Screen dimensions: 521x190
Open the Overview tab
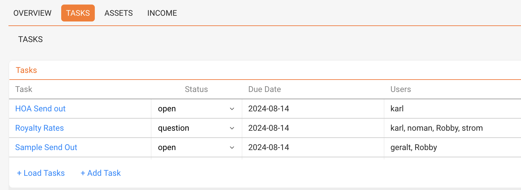click(x=32, y=13)
